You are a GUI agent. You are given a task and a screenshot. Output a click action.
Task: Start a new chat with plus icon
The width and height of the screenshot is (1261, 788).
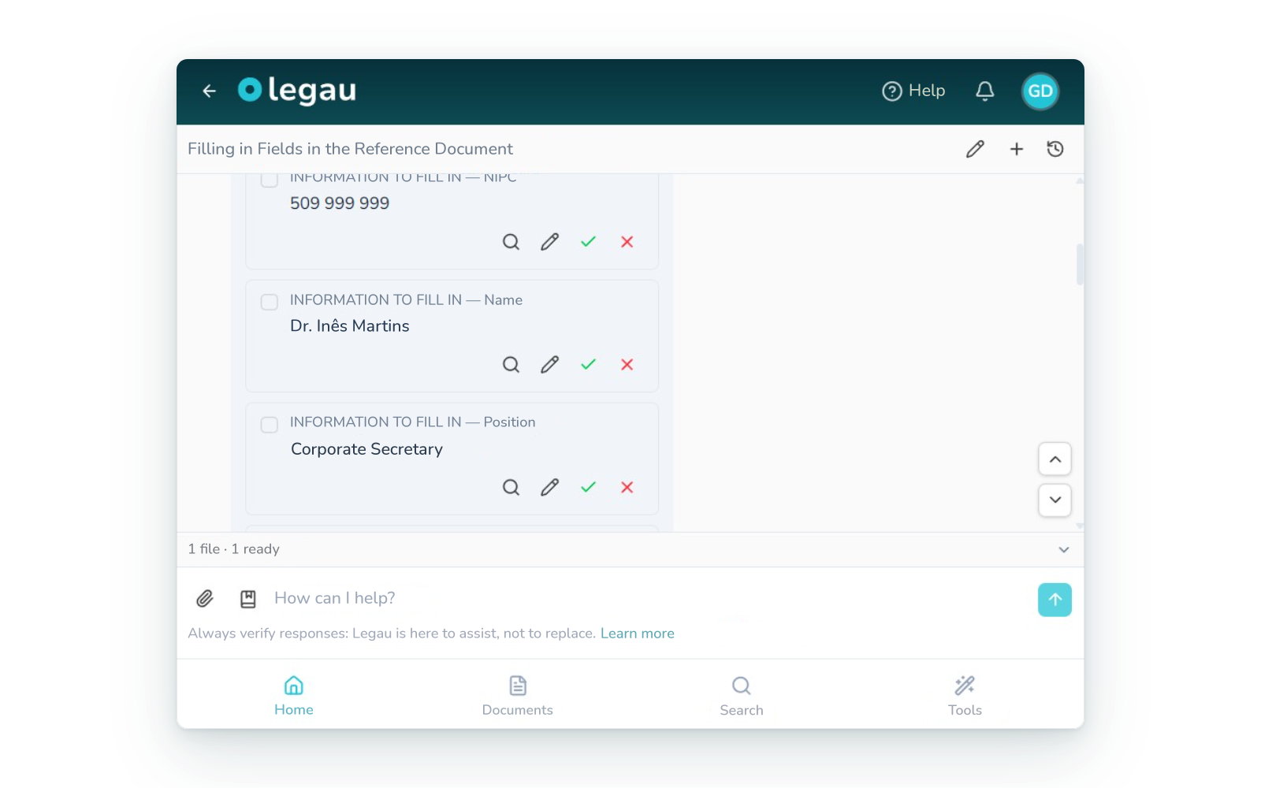pyautogui.click(x=1017, y=149)
